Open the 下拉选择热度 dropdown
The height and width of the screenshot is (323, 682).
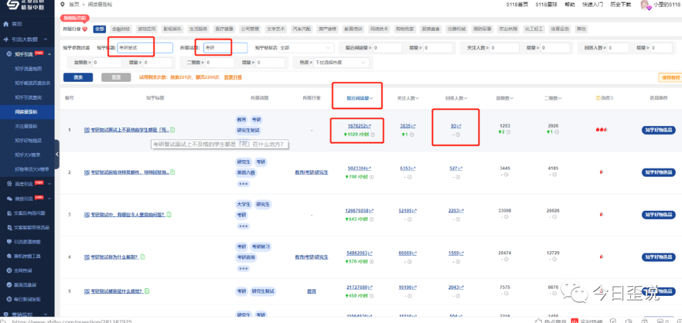tap(342, 62)
